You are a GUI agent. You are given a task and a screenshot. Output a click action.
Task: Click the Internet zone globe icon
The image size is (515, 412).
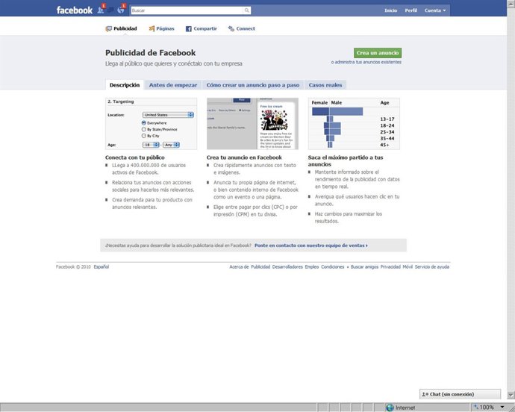pos(390,408)
